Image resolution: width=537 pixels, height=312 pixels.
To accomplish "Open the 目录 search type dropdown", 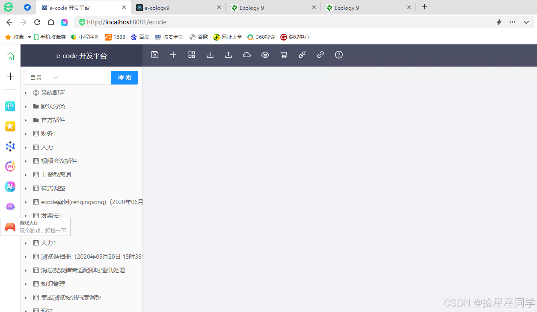I will point(44,78).
